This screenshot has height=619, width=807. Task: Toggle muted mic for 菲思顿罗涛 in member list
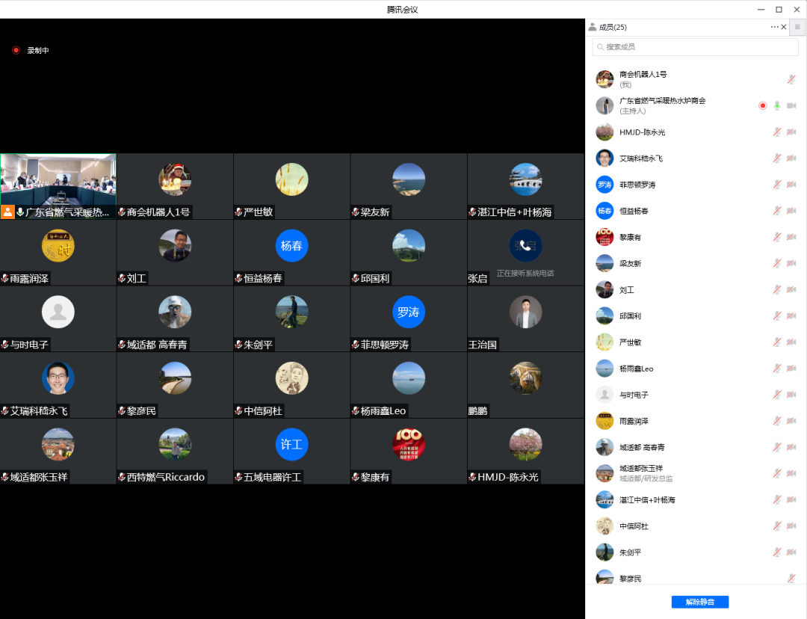(777, 185)
